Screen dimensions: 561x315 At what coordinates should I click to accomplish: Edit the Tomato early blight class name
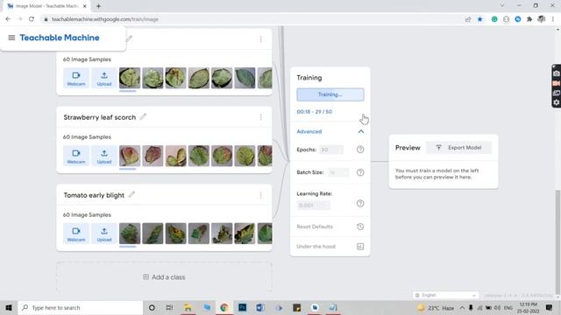coord(131,194)
